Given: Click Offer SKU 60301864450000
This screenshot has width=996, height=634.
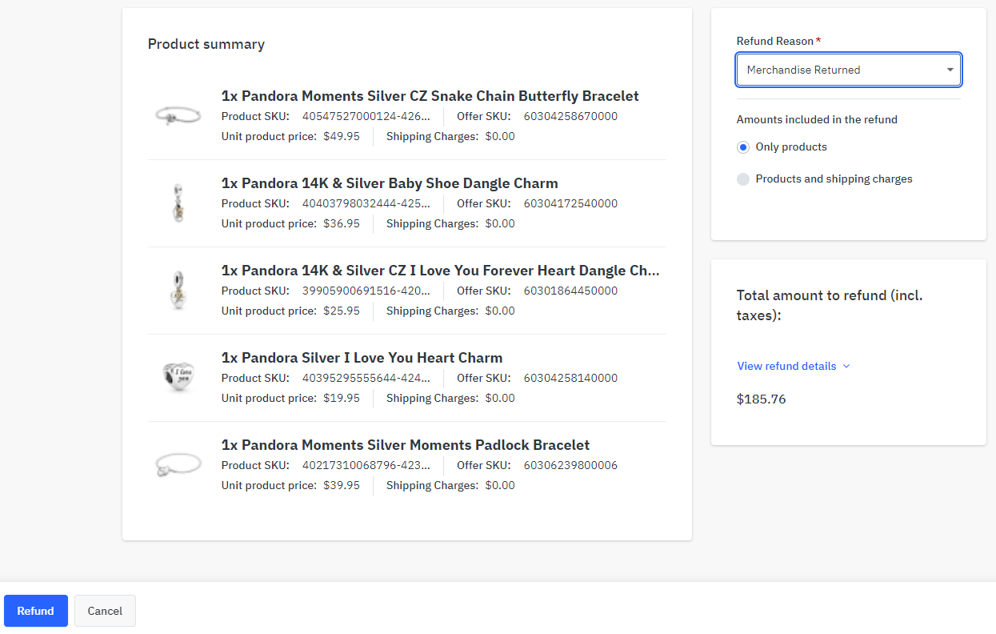Looking at the screenshot, I should pyautogui.click(x=570, y=291).
